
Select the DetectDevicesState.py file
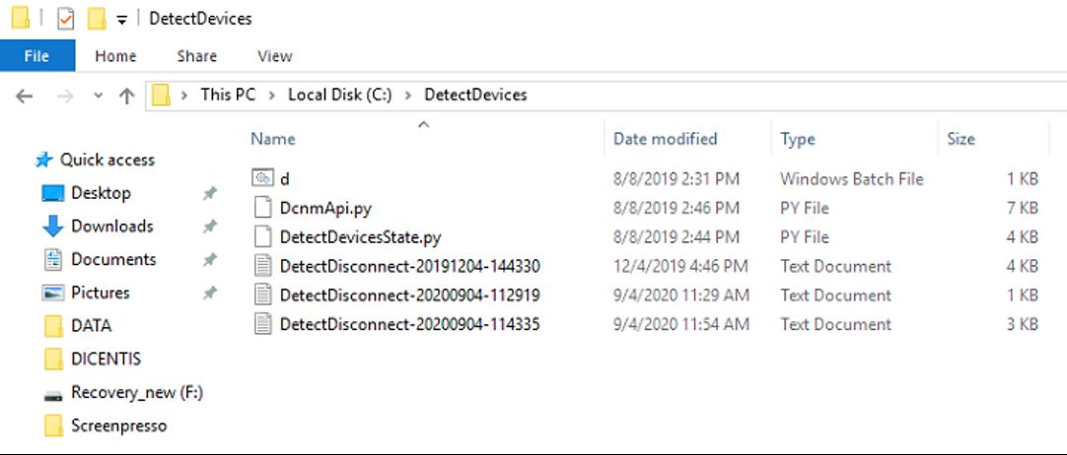click(x=360, y=237)
